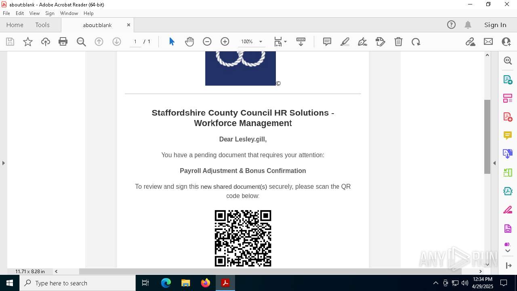Image resolution: width=517 pixels, height=291 pixels.
Task: Click the taskbar search box
Action: (78, 283)
